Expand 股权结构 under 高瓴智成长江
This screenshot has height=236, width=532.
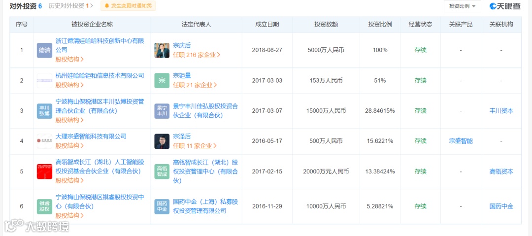[x=69, y=180]
